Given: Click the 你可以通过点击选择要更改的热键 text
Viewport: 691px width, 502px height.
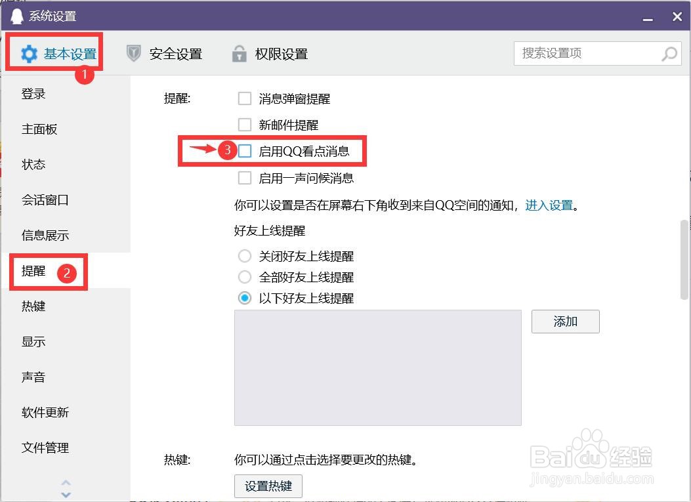Looking at the screenshot, I should click(325, 460).
